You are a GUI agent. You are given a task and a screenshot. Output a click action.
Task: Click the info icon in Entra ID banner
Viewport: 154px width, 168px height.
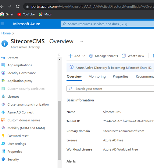click(x=72, y=67)
